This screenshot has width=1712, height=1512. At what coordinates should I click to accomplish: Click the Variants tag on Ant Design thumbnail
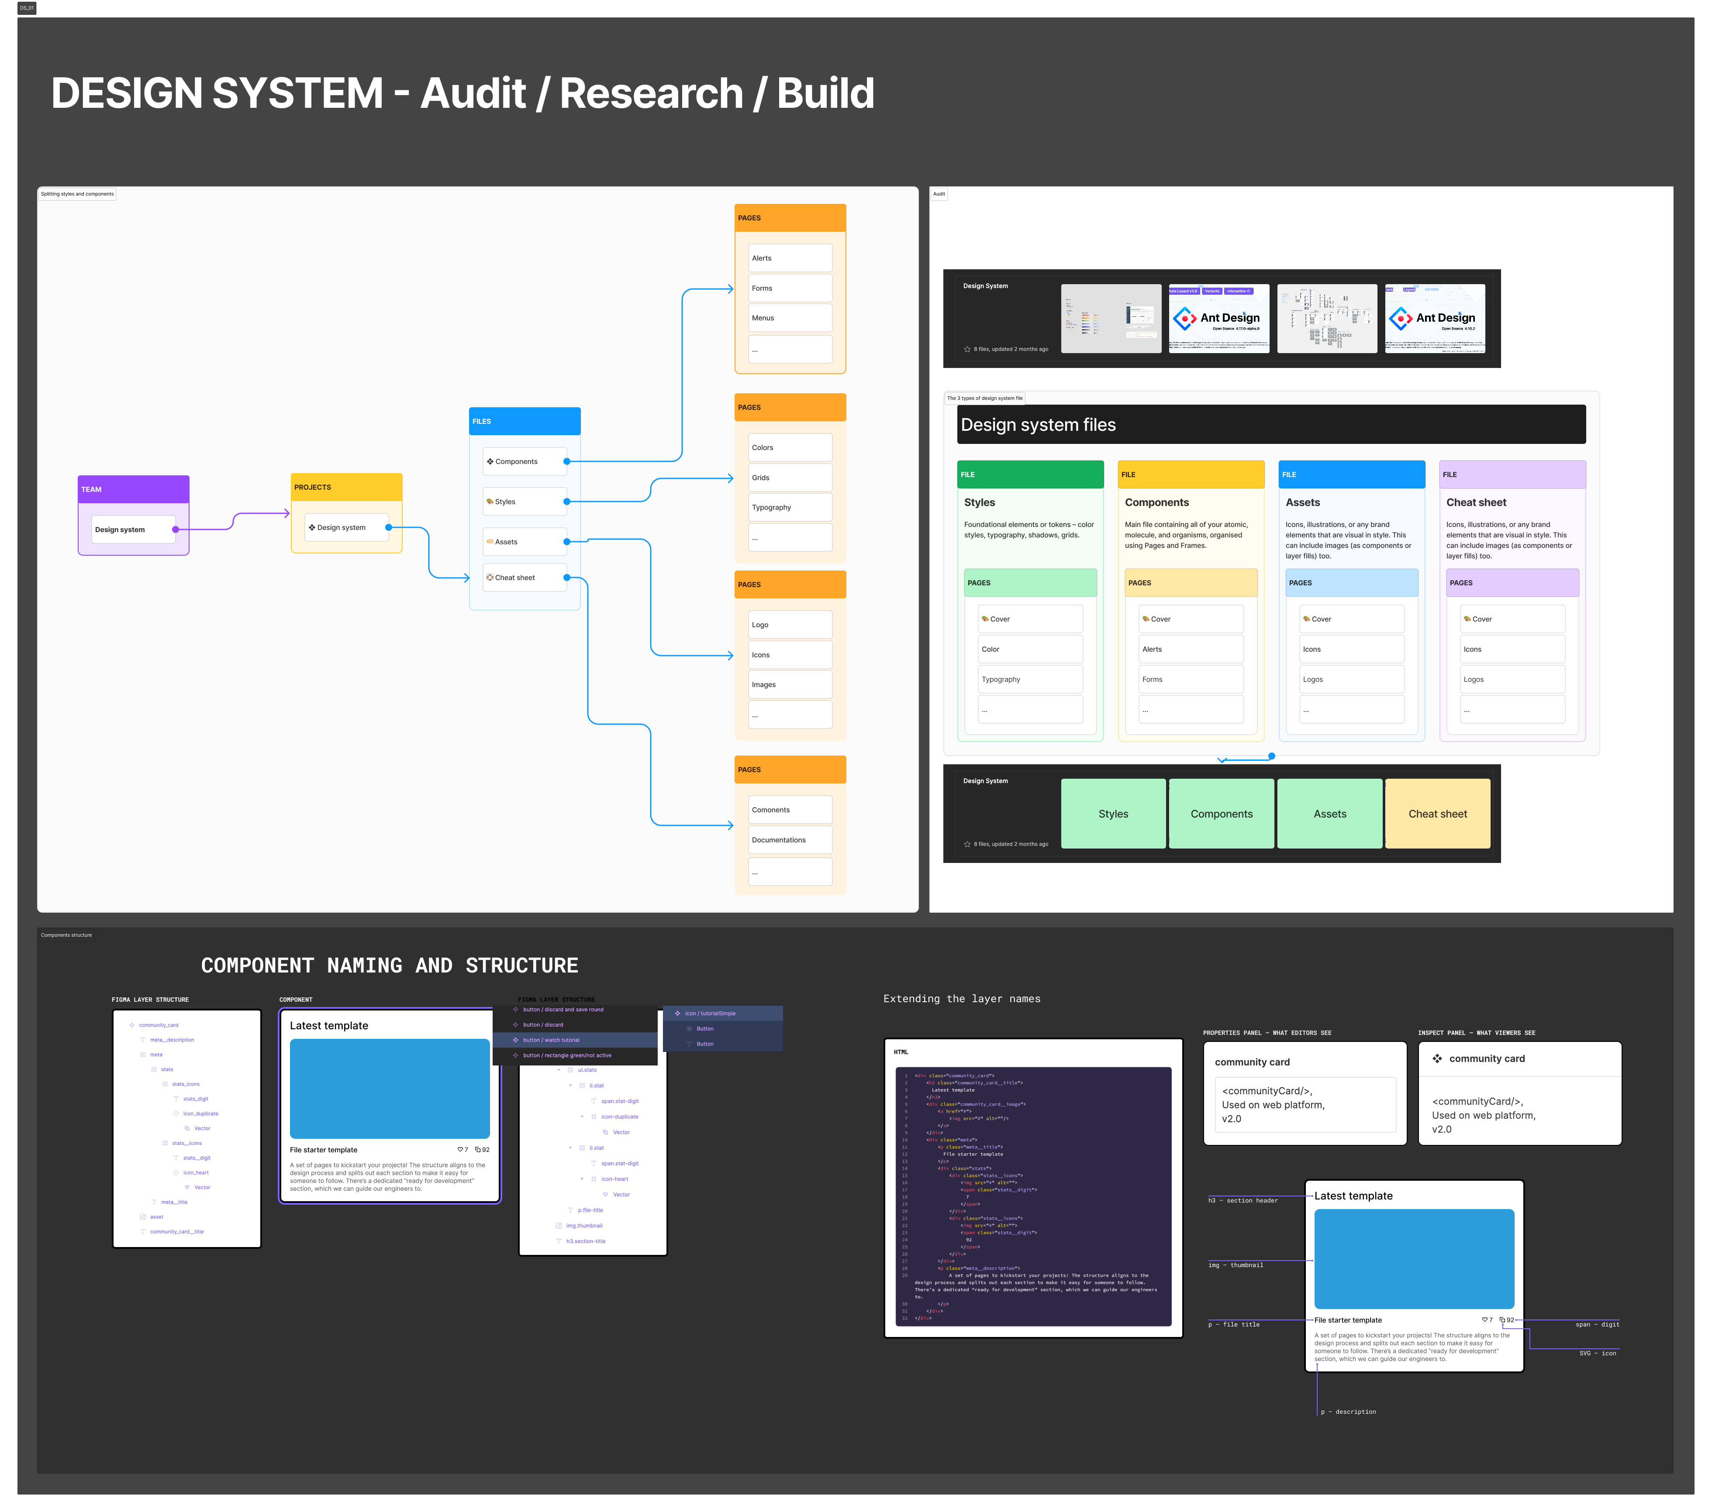1211,291
